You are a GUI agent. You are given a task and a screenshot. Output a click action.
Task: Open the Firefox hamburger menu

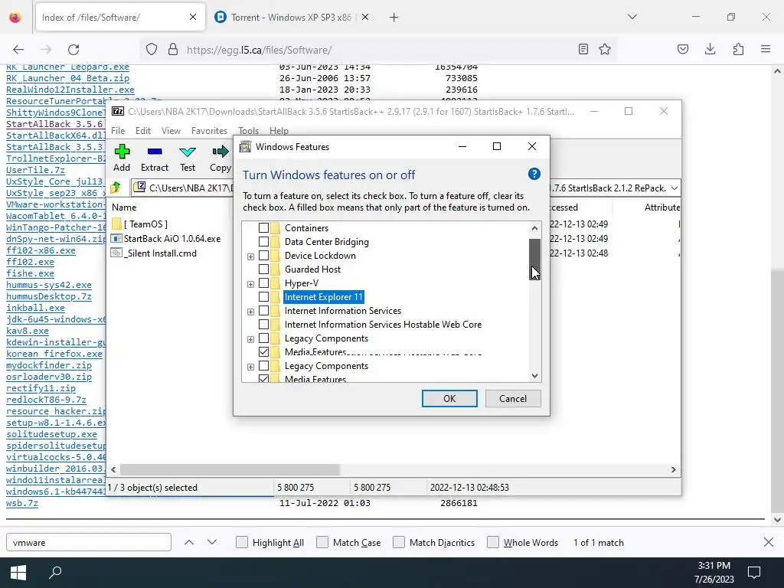766,49
